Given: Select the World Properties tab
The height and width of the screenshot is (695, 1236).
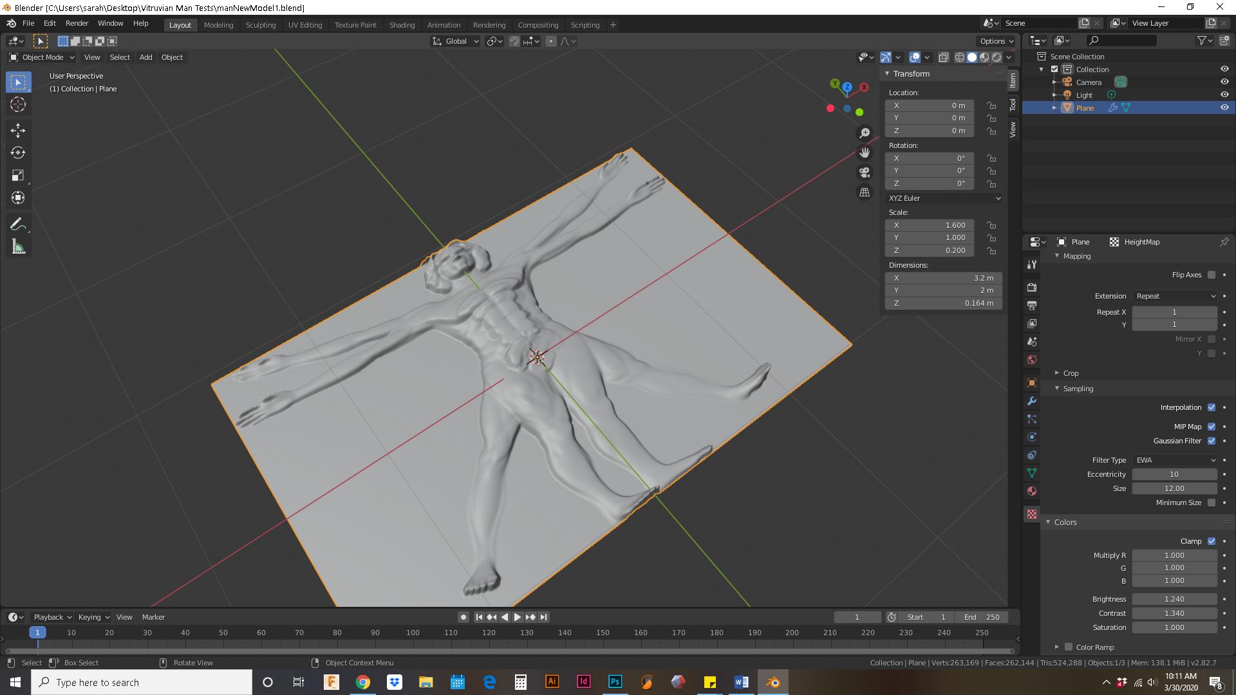Looking at the screenshot, I should pos(1032,360).
